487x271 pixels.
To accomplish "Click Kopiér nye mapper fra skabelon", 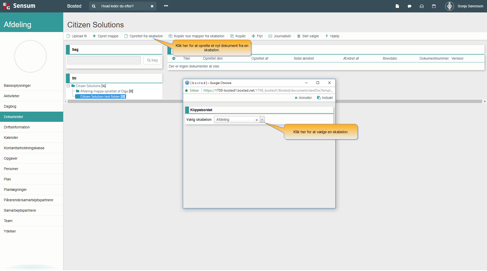I will [x=197, y=36].
